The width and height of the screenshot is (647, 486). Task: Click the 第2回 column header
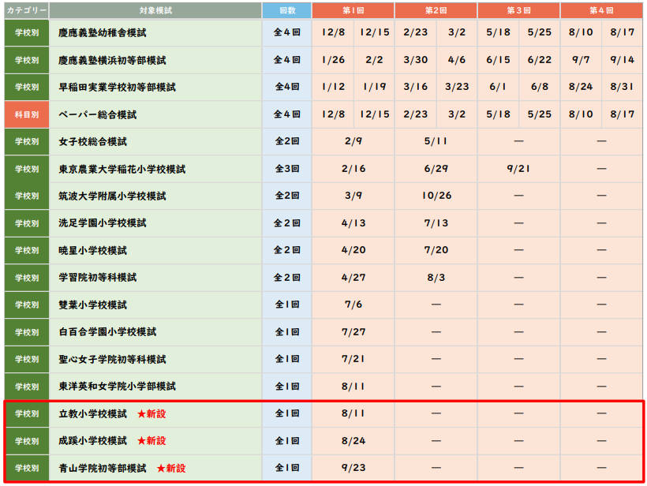tap(436, 11)
